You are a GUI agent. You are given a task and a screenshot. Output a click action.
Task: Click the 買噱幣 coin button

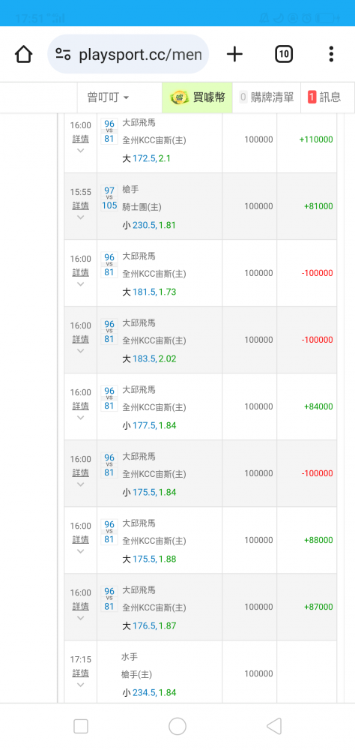pos(197,97)
